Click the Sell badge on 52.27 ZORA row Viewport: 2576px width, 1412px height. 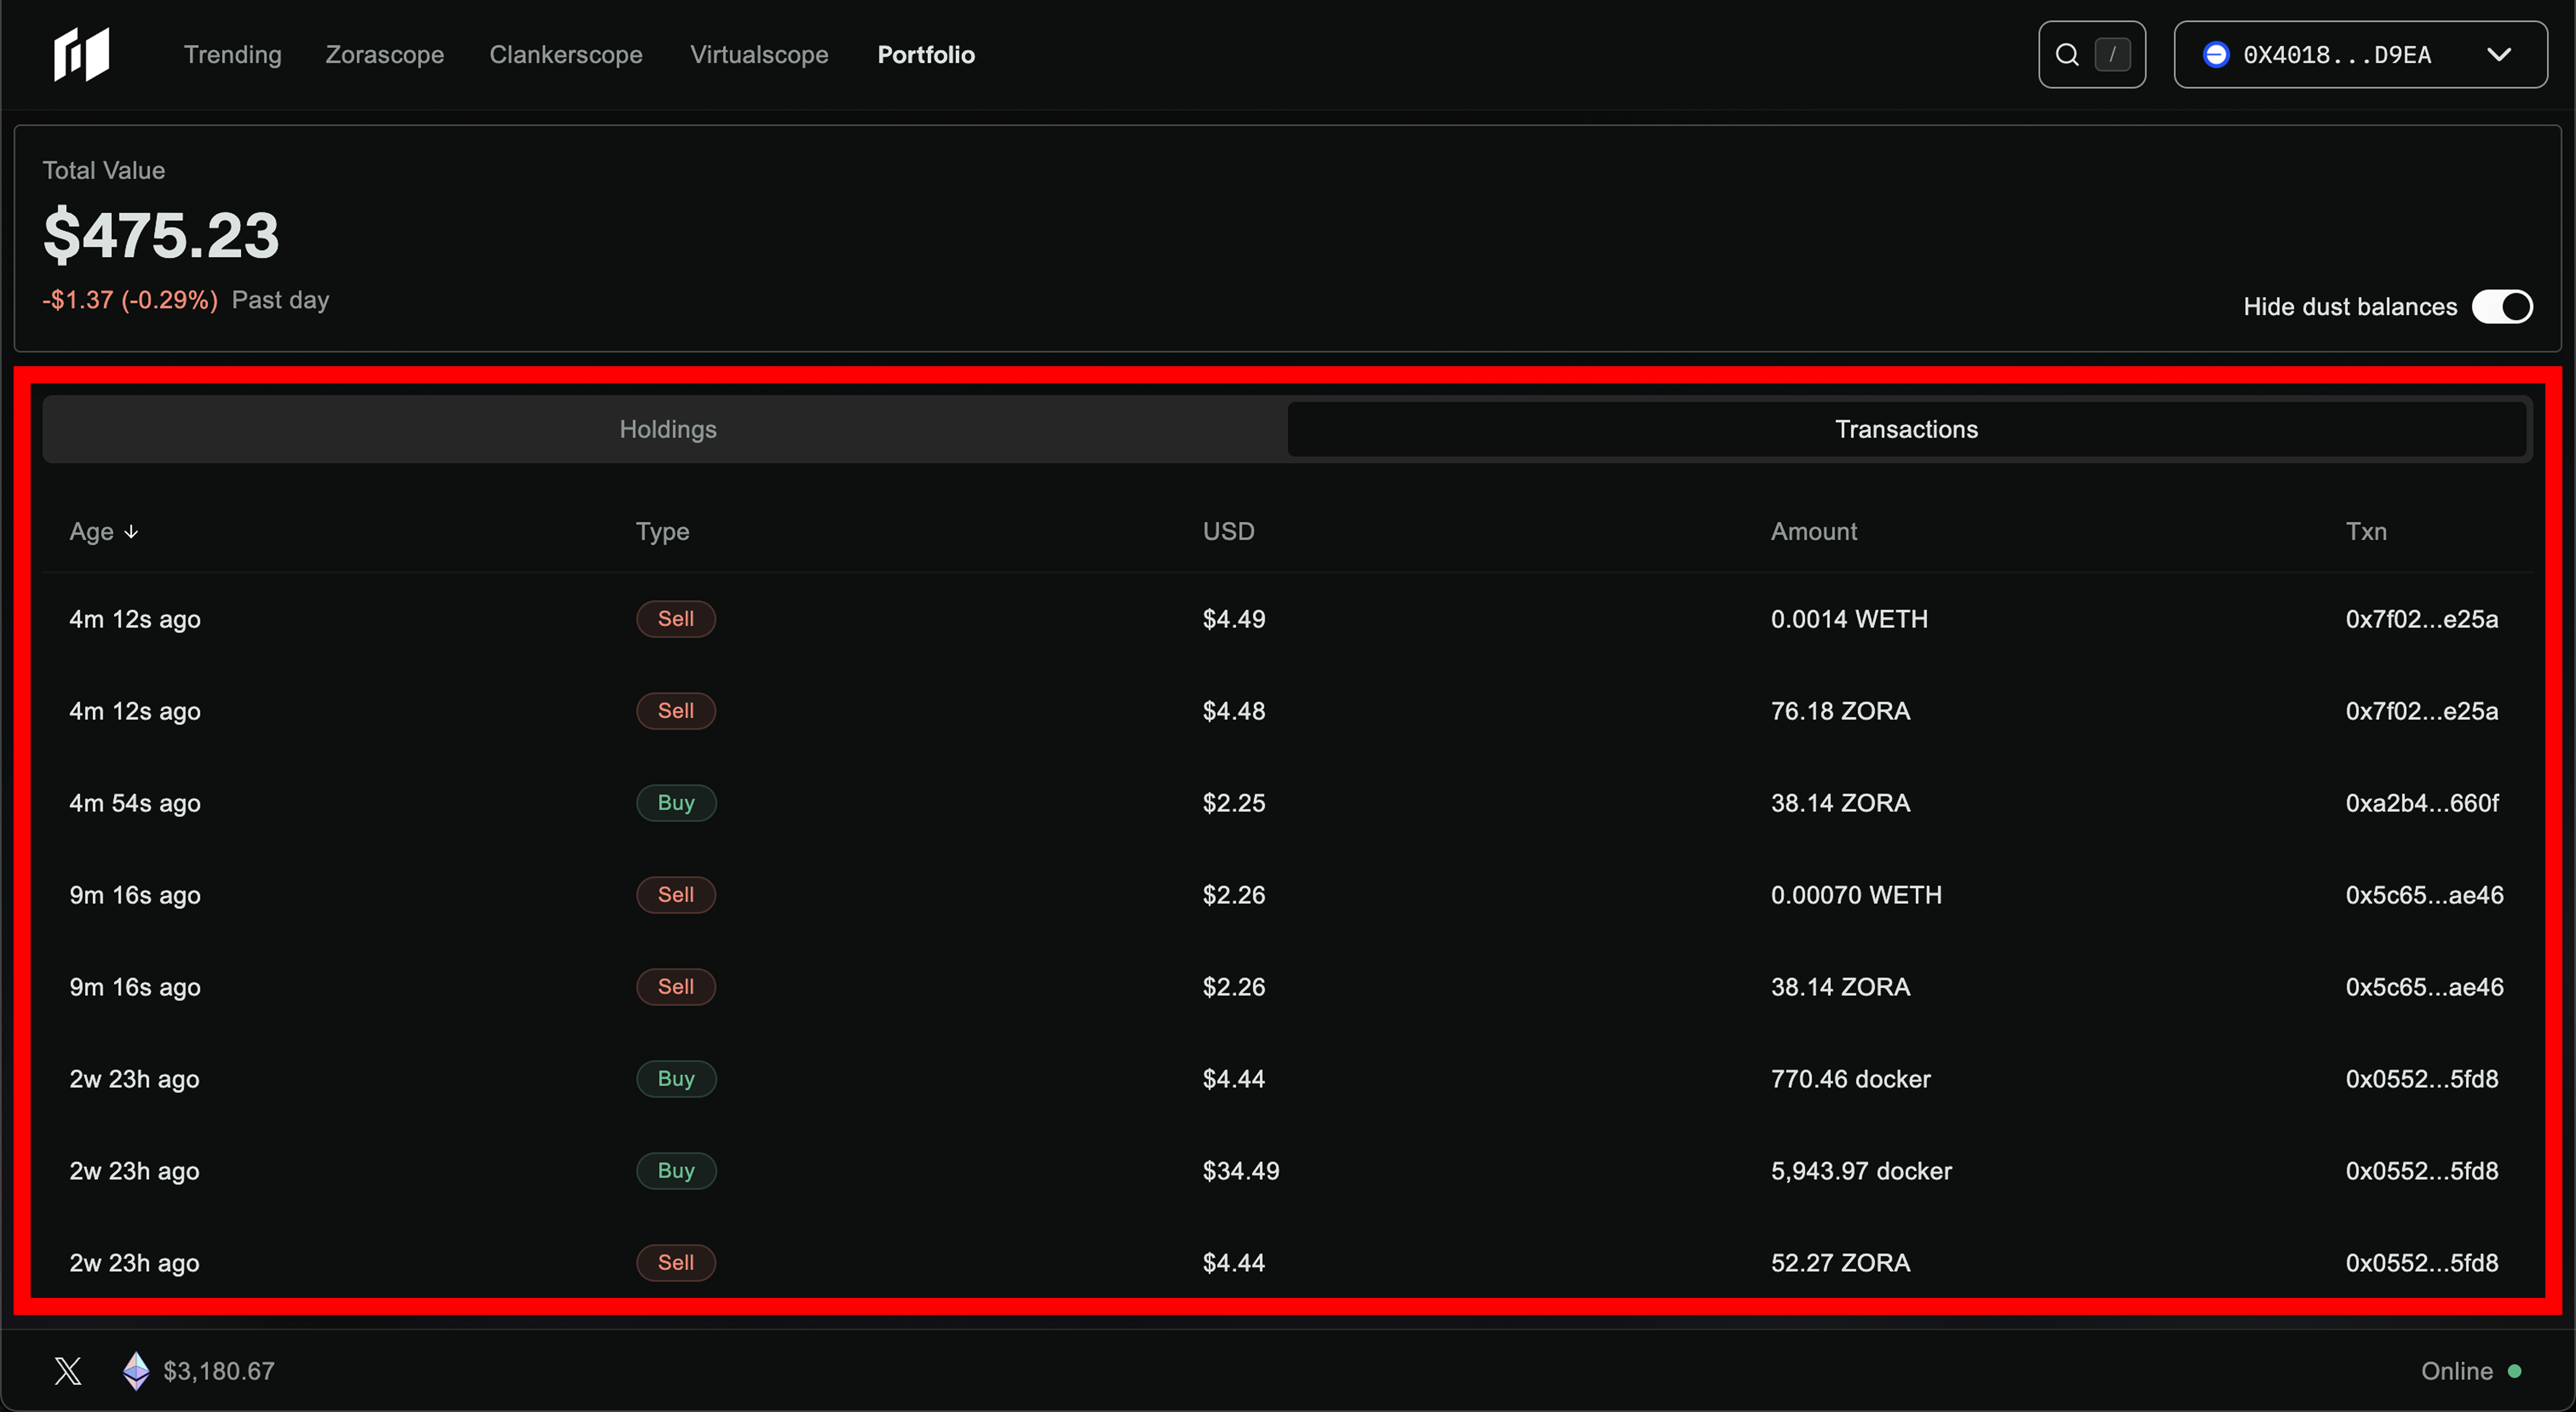coord(676,1263)
